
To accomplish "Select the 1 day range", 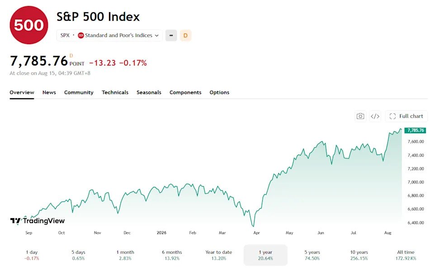I will point(32,255).
